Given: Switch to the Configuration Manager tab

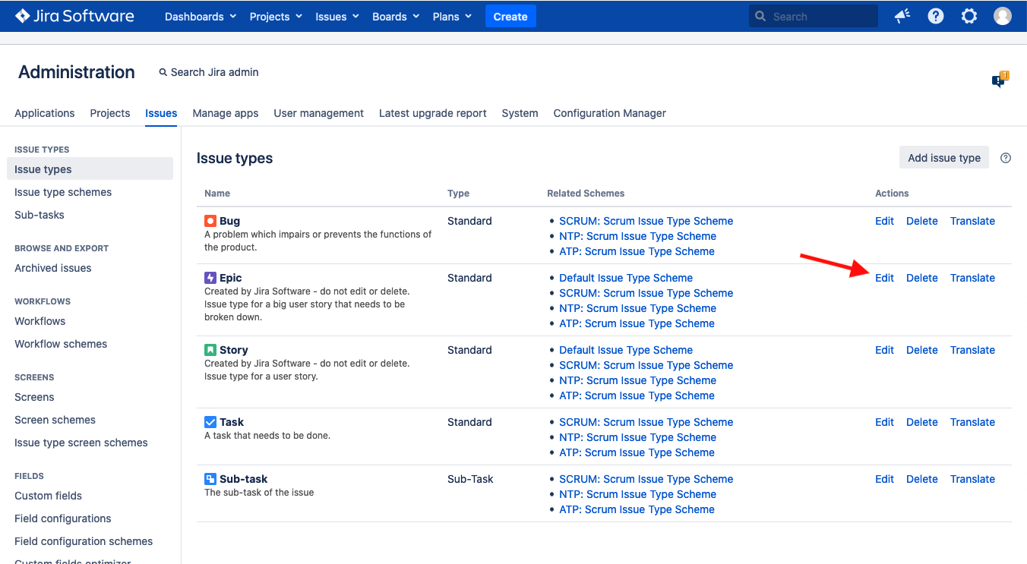Looking at the screenshot, I should (610, 113).
